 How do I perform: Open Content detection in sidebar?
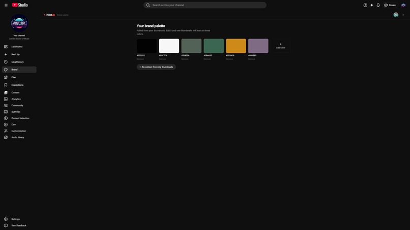pos(19,118)
